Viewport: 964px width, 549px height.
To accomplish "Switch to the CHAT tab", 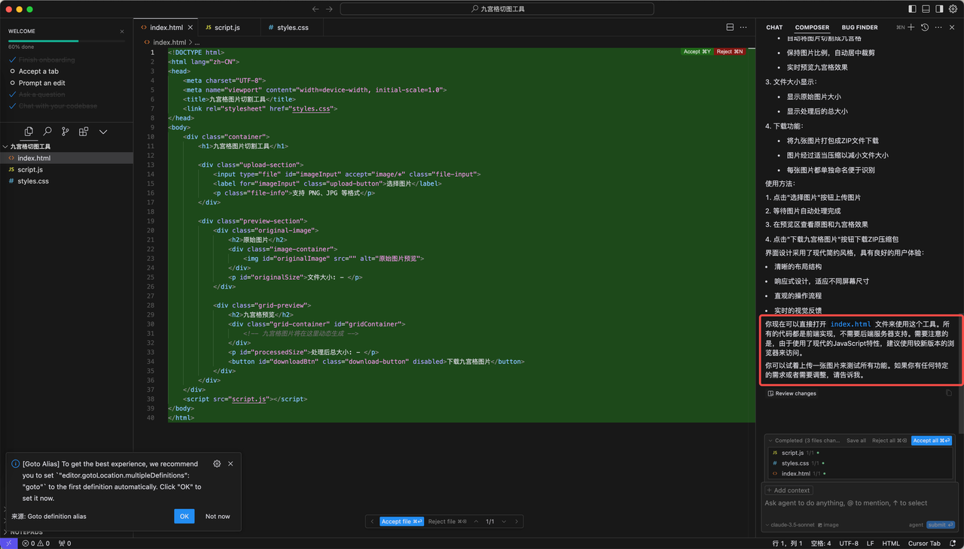I will (774, 27).
